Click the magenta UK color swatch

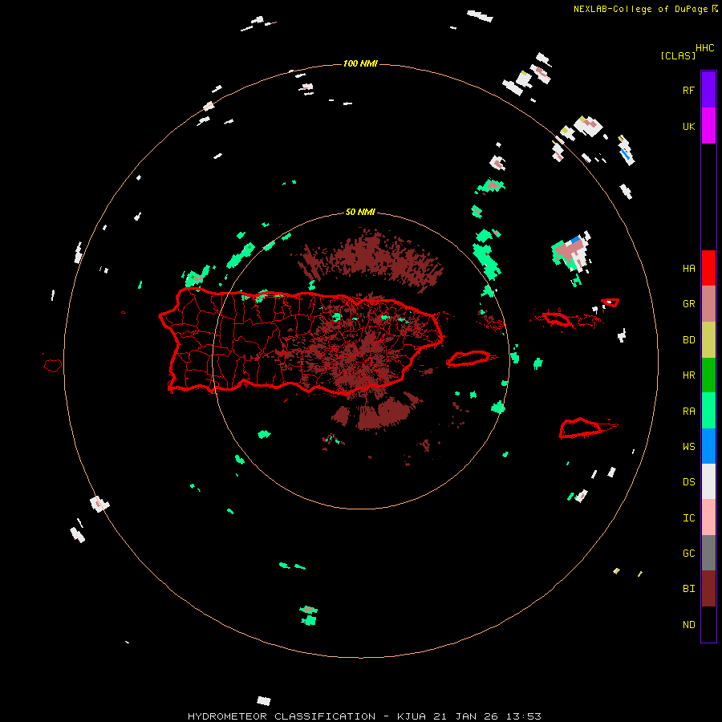click(x=708, y=126)
